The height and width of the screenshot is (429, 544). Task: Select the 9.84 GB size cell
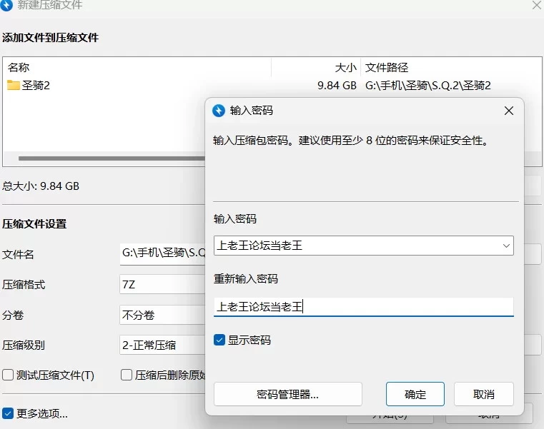337,86
